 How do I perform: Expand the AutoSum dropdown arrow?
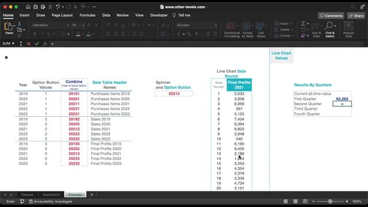[x=308, y=24]
